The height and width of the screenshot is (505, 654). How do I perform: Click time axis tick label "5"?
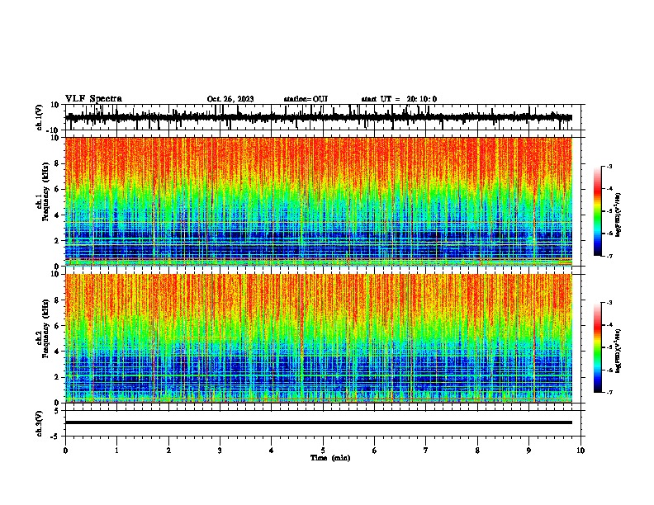tap(323, 450)
